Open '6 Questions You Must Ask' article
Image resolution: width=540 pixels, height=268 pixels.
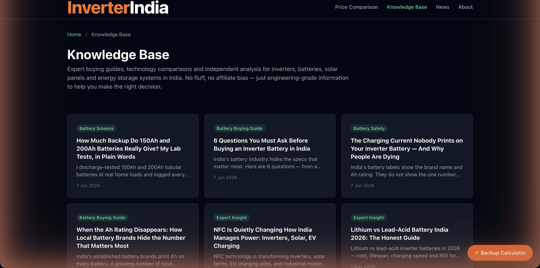[x=262, y=144]
